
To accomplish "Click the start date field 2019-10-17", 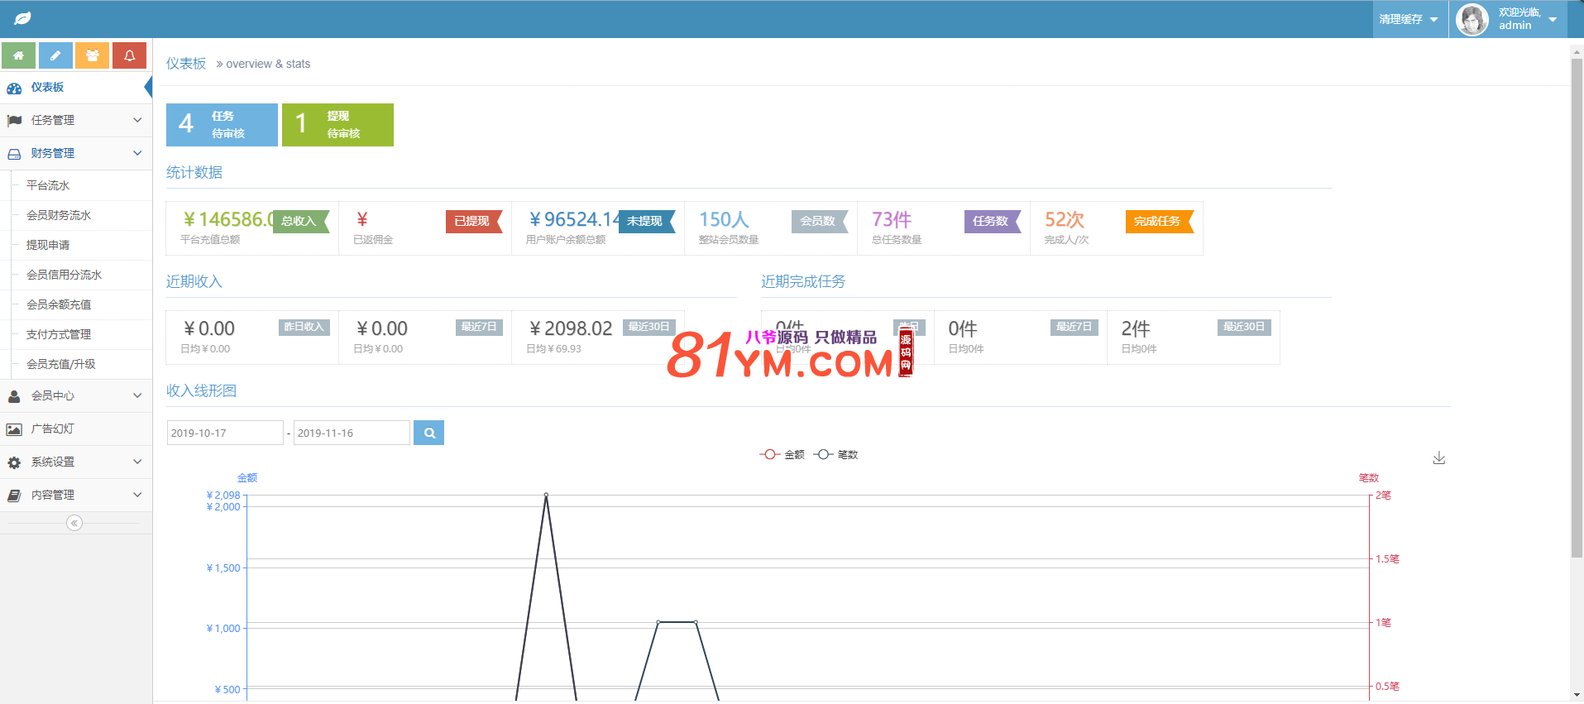I will point(225,433).
